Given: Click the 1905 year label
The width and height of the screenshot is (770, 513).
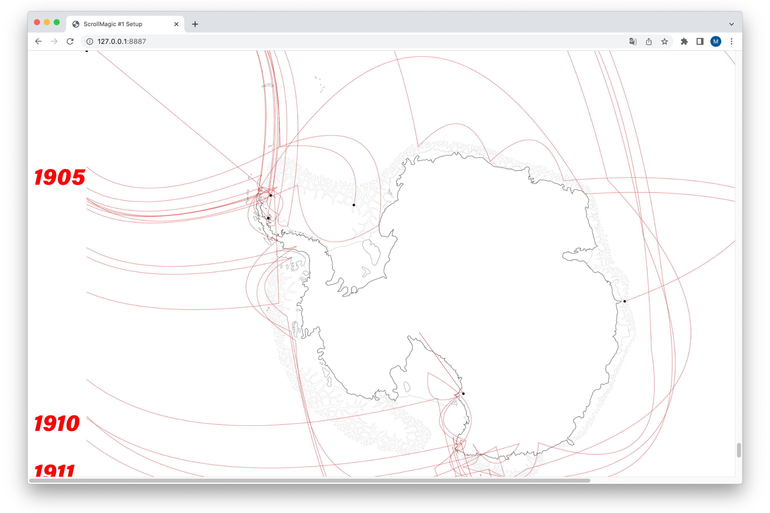Looking at the screenshot, I should click(x=60, y=177).
